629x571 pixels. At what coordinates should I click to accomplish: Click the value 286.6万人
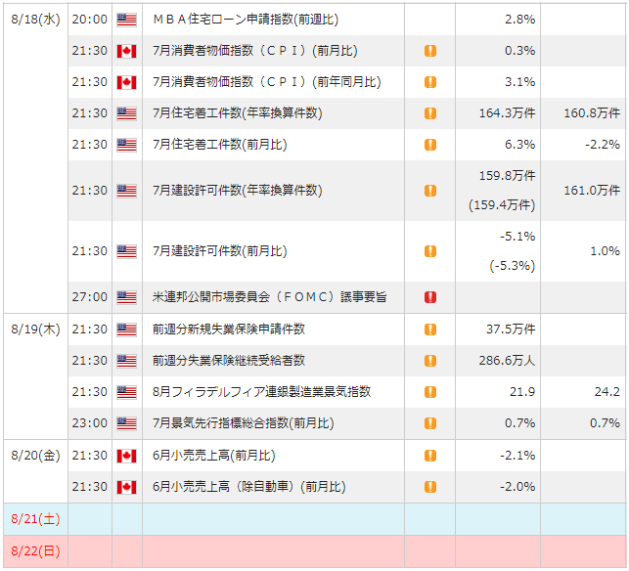click(x=507, y=361)
